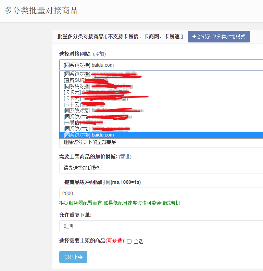Open the 添加 link beside 选择对接网站

coord(99,54)
